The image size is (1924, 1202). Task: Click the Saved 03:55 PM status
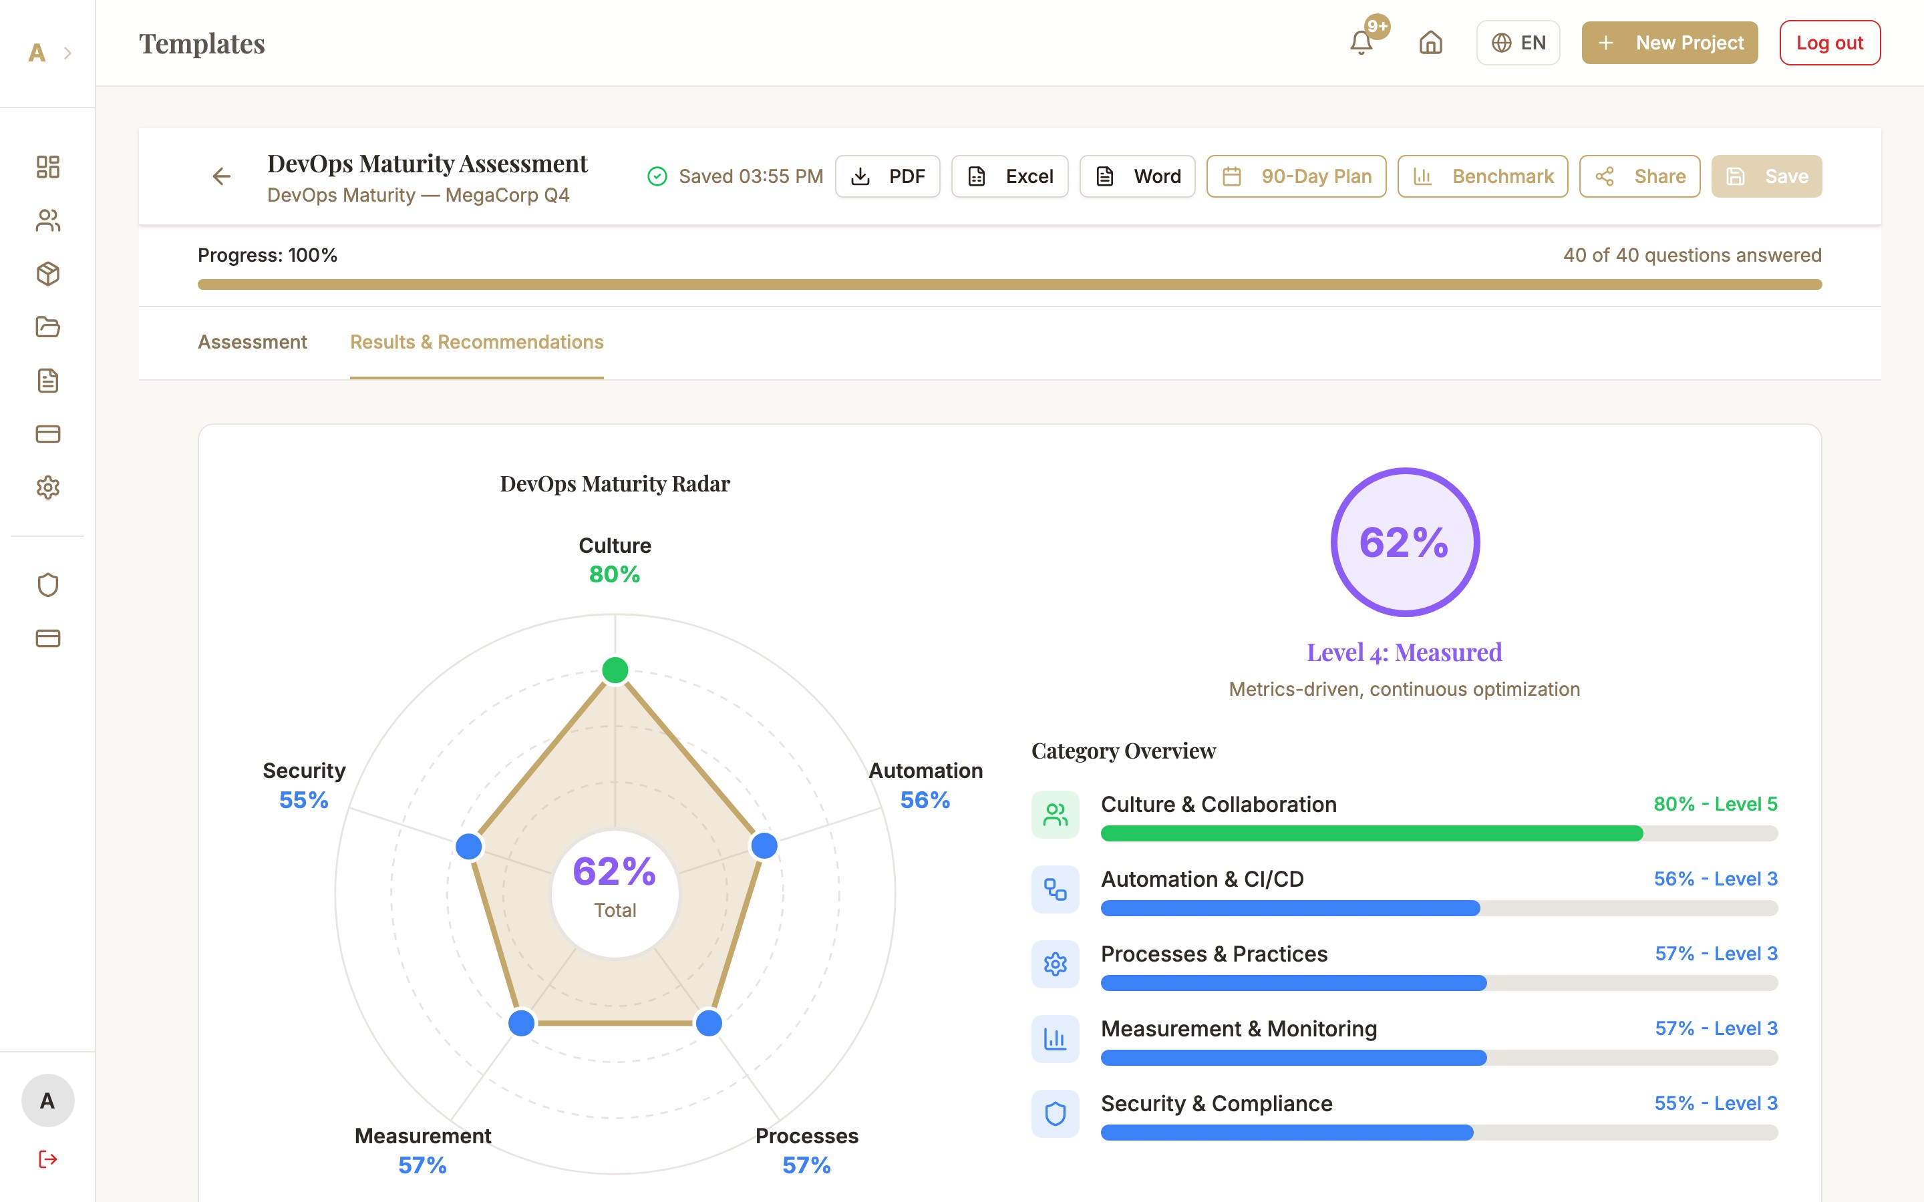[736, 176]
